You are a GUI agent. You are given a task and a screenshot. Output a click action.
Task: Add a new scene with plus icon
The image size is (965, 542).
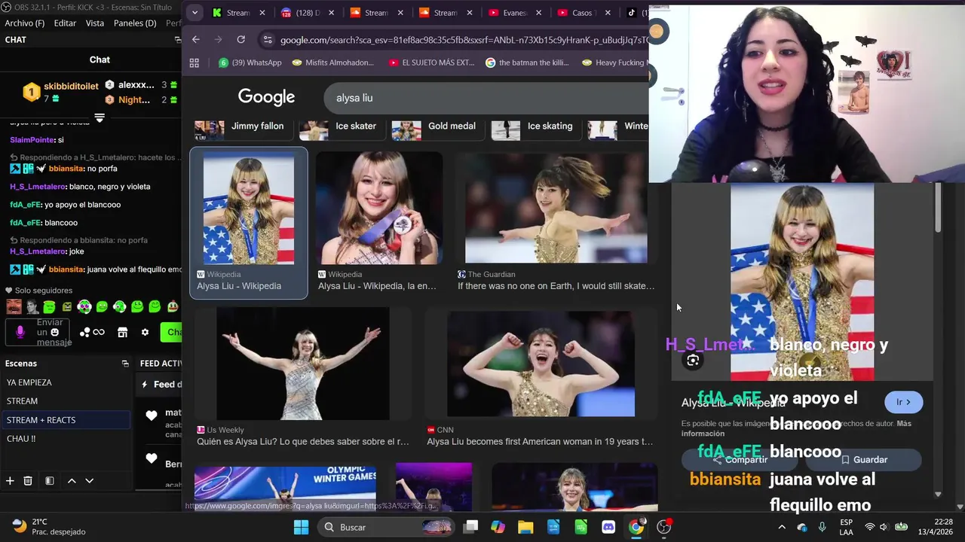click(x=10, y=480)
